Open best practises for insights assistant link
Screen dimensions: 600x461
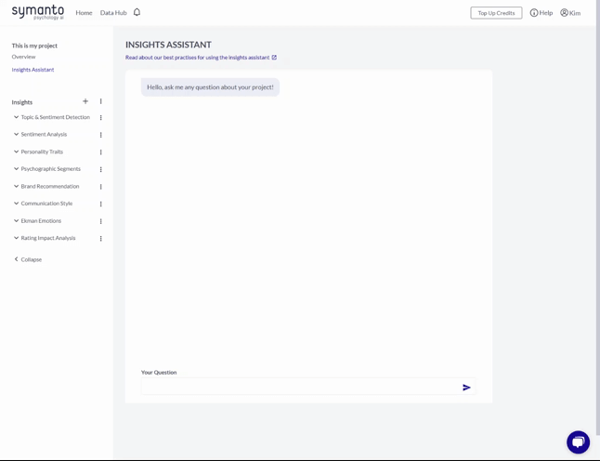click(x=198, y=58)
